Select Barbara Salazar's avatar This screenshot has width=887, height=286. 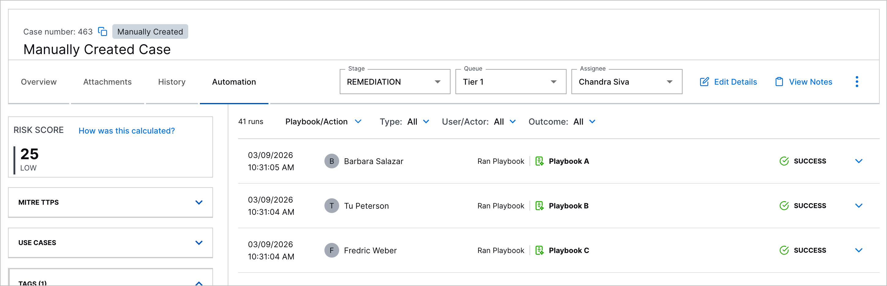click(331, 161)
